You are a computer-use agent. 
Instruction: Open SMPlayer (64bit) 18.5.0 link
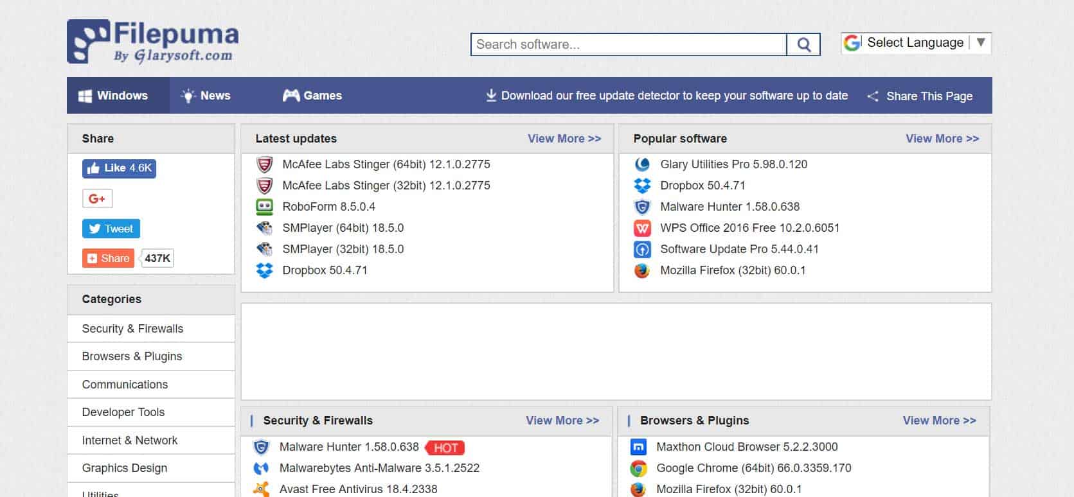point(343,228)
